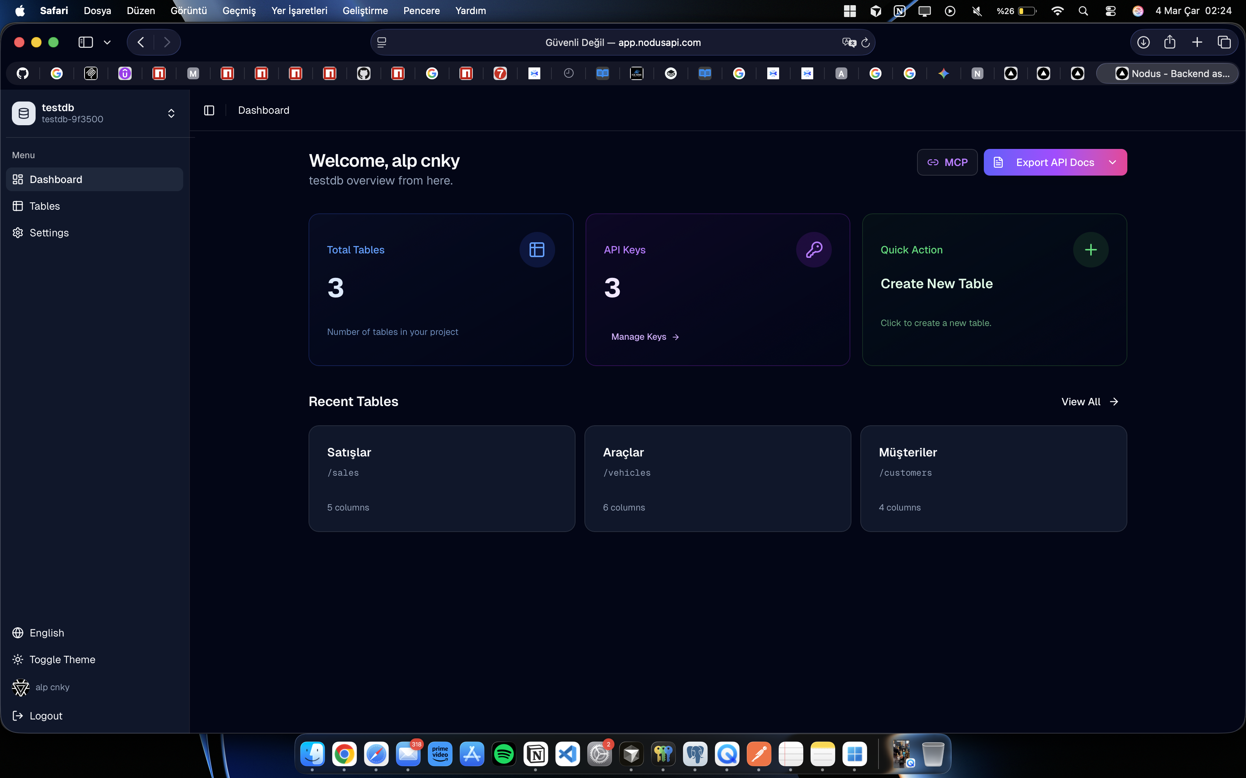Click the table icon on Total Tables card
Viewport: 1246px width, 778px height.
coord(537,250)
